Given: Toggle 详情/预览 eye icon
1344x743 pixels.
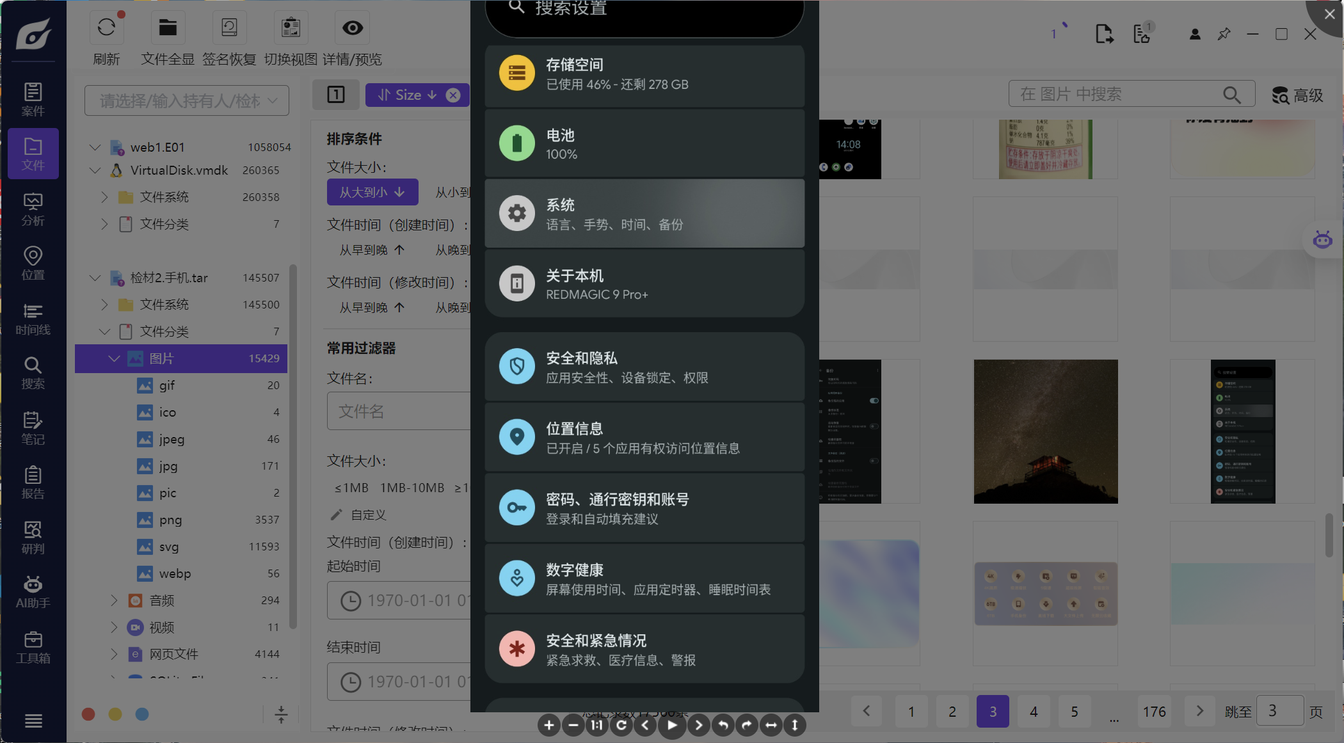Looking at the screenshot, I should pyautogui.click(x=353, y=28).
